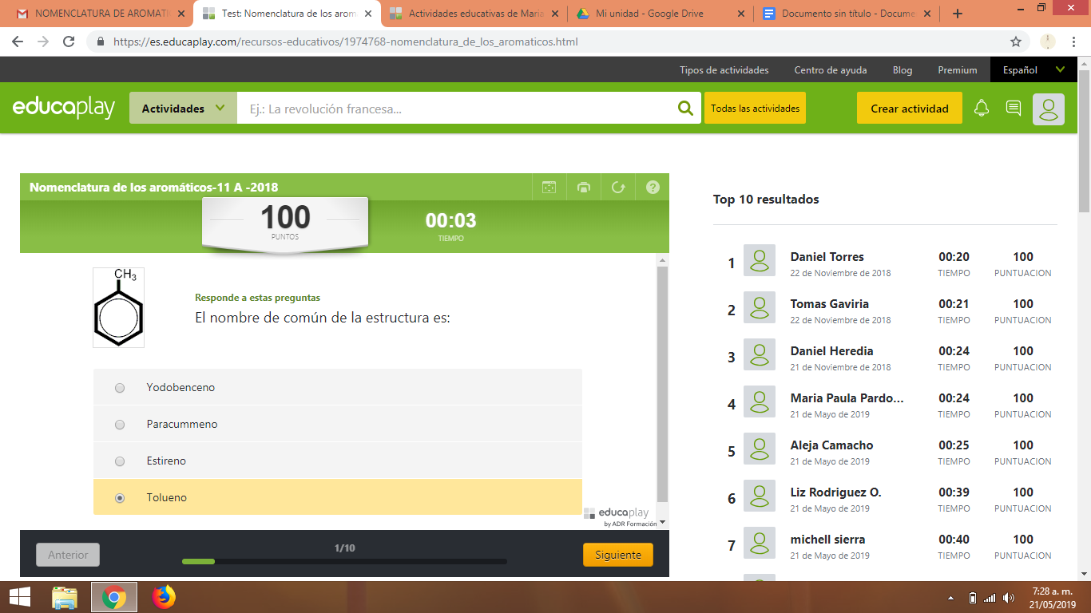Select the Yodobenceno answer

(x=338, y=387)
